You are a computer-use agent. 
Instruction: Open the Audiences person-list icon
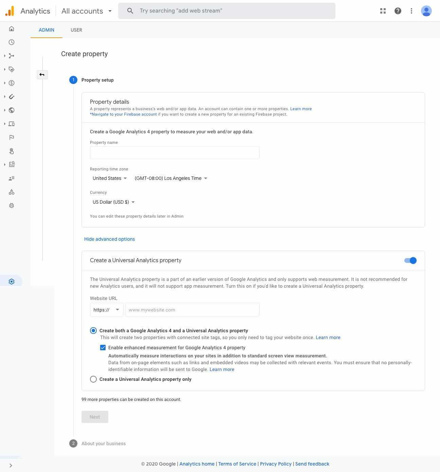(x=12, y=178)
